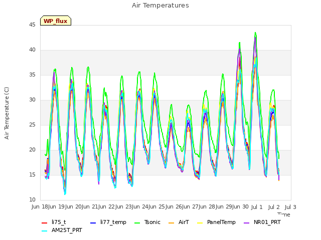Select the PanelTemp legend label
The image size is (321, 240).
221,222
